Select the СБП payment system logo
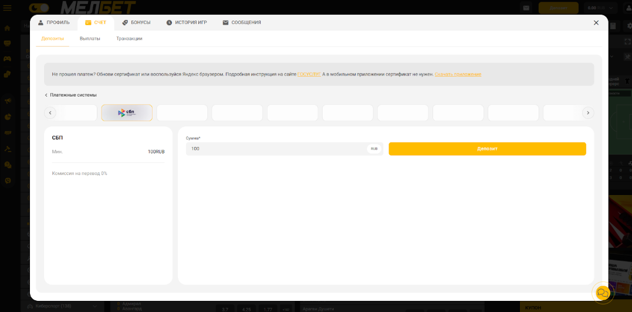 tap(127, 112)
